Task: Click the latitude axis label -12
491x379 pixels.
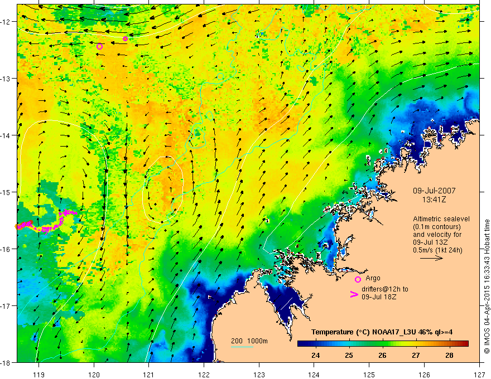Action: click(6, 22)
